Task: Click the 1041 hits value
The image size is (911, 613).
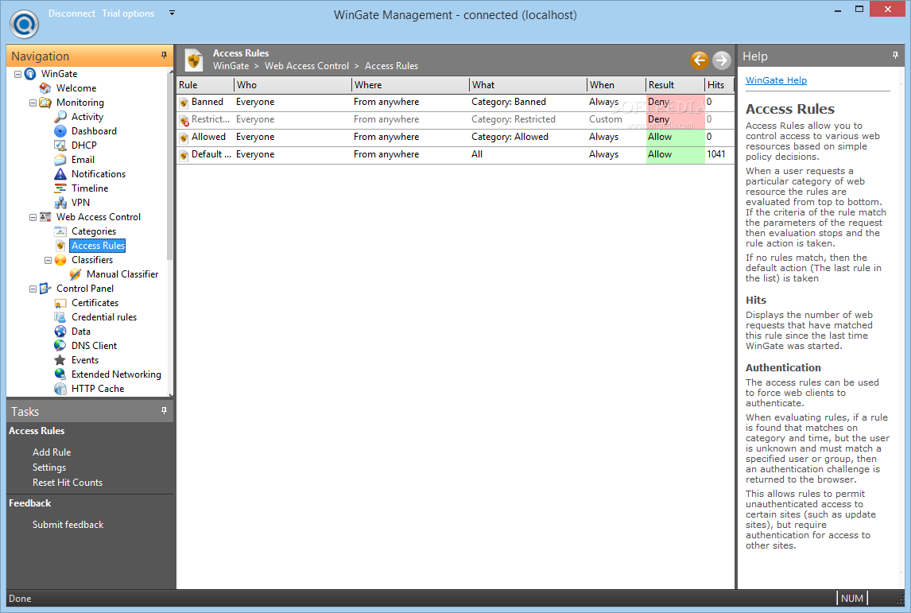Action: click(715, 154)
